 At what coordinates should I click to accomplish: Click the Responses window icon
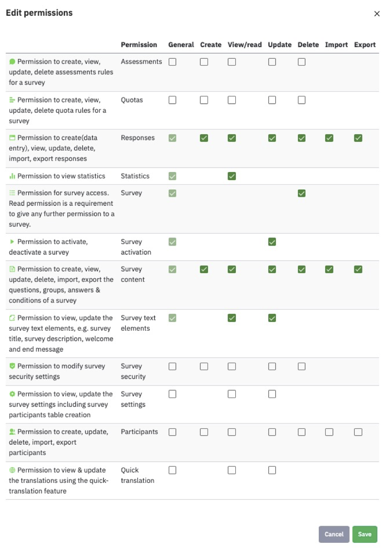[12, 138]
